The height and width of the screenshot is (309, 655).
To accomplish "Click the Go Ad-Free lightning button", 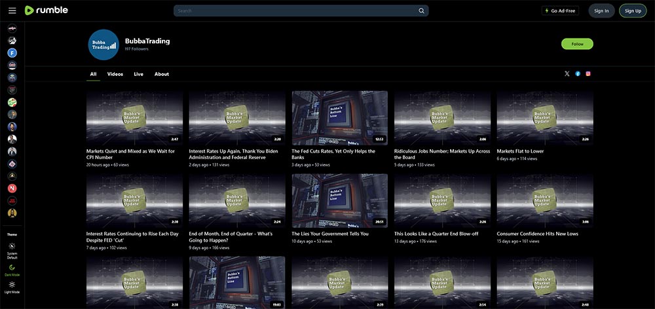I will coord(560,11).
